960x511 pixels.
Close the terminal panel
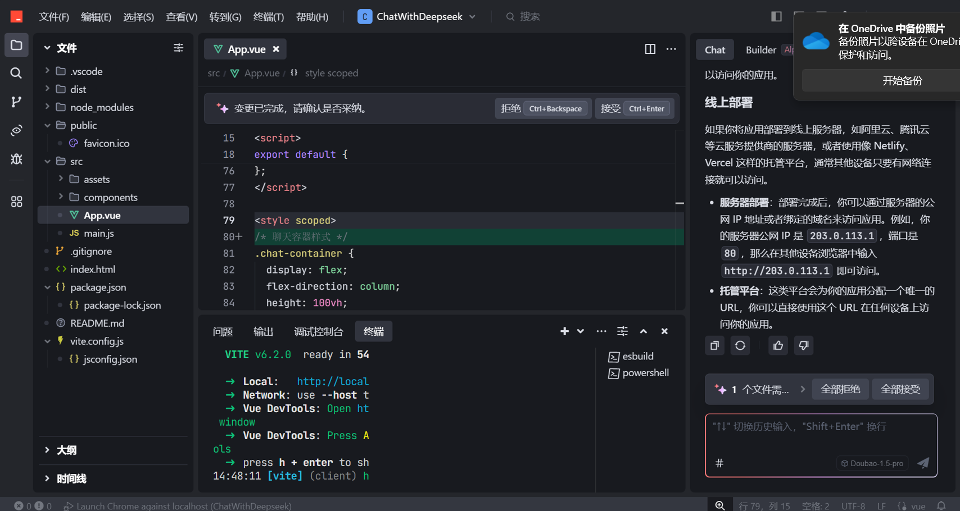point(664,331)
